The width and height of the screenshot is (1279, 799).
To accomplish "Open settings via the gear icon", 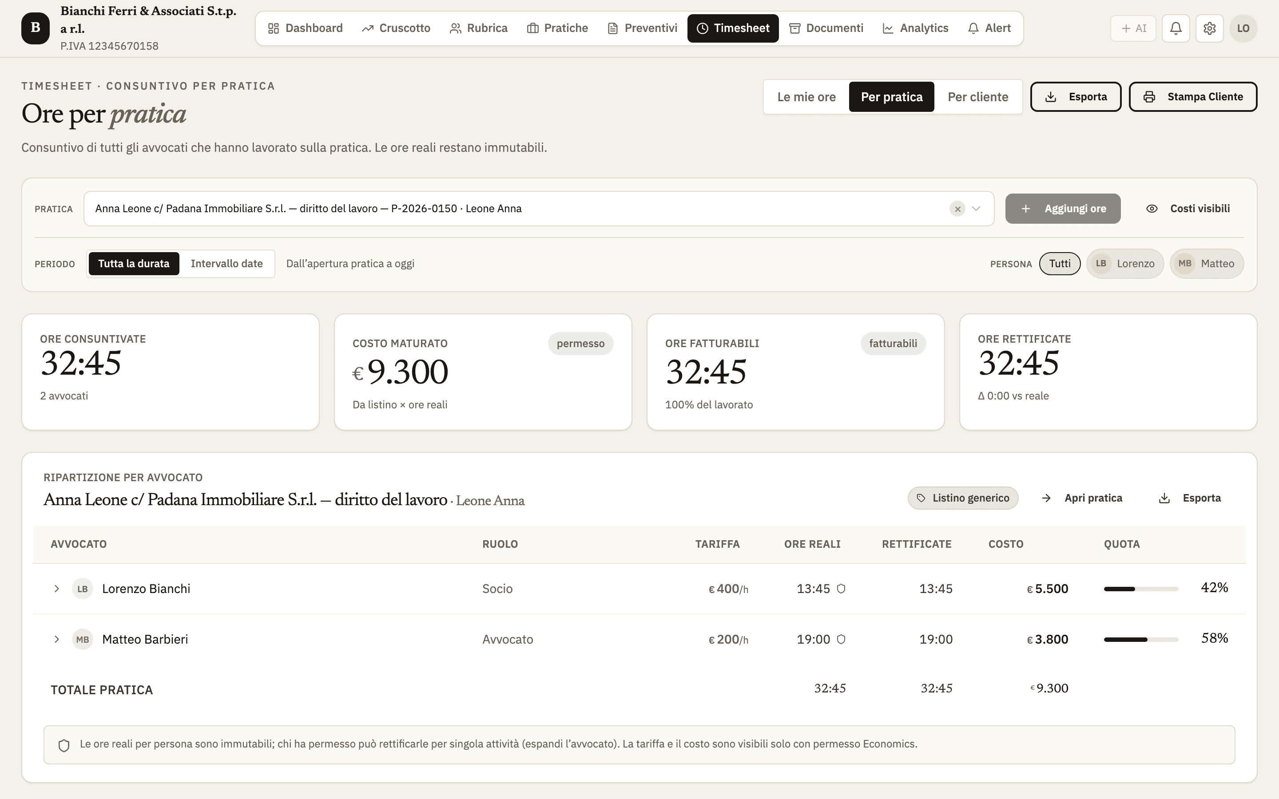I will [x=1209, y=28].
